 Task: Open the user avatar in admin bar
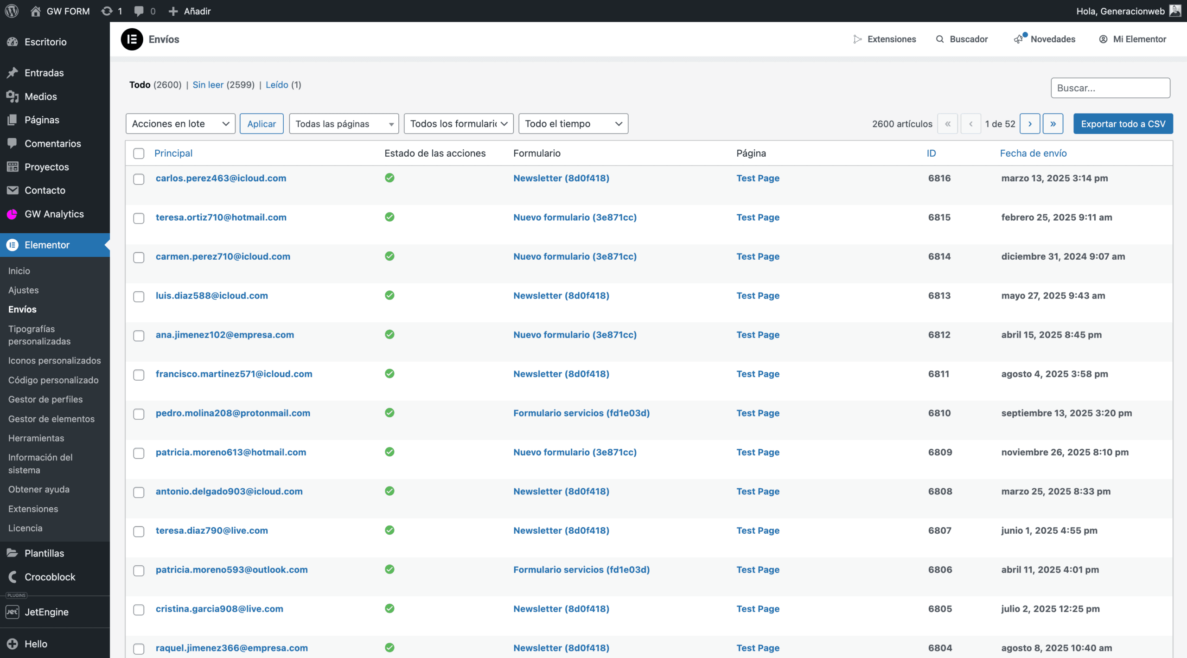(1175, 11)
